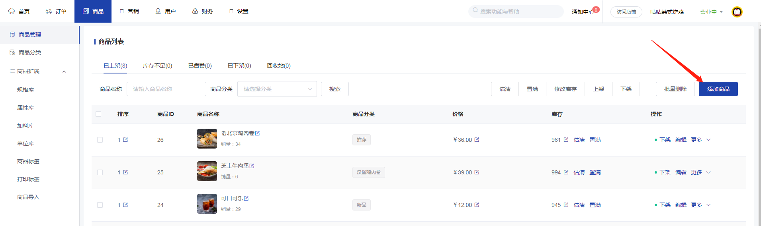
Task: Click the 用户 user icon in top nav
Action: click(x=158, y=11)
